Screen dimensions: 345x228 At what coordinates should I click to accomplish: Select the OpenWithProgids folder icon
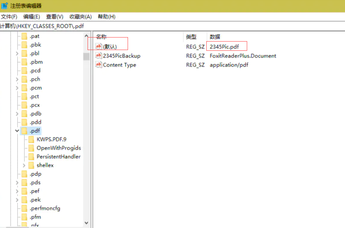[32, 148]
